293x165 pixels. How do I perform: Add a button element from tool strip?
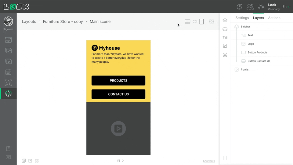(x=225, y=29)
